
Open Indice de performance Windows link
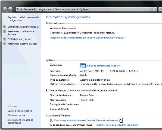103,66
